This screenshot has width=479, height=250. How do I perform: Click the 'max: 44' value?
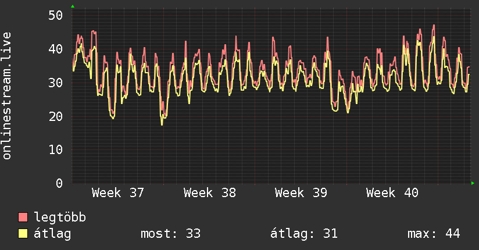coord(434,234)
